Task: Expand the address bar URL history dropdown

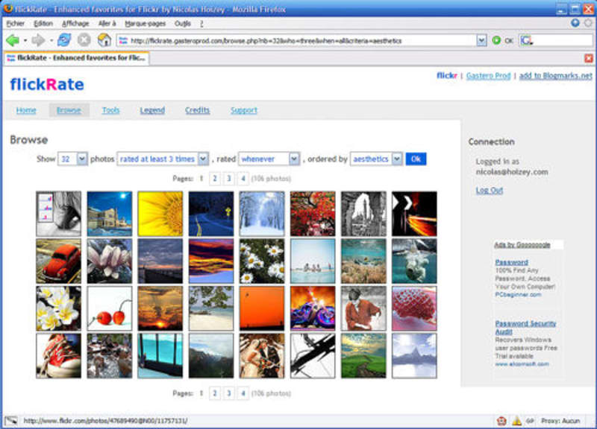Action: tap(481, 40)
